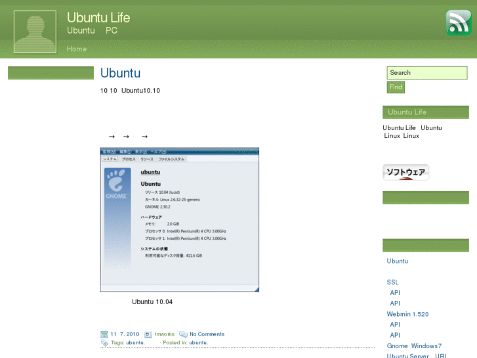
Task: Click the calendar icon beside the post date
Action: (104, 334)
